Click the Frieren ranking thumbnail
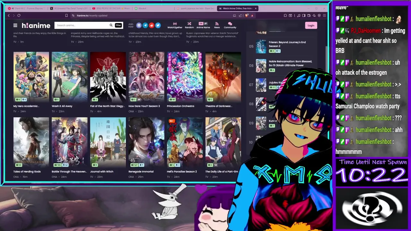The height and width of the screenshot is (231, 411). pyautogui.click(x=261, y=47)
